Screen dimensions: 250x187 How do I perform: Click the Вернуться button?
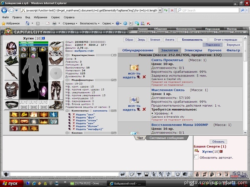tap(233, 45)
